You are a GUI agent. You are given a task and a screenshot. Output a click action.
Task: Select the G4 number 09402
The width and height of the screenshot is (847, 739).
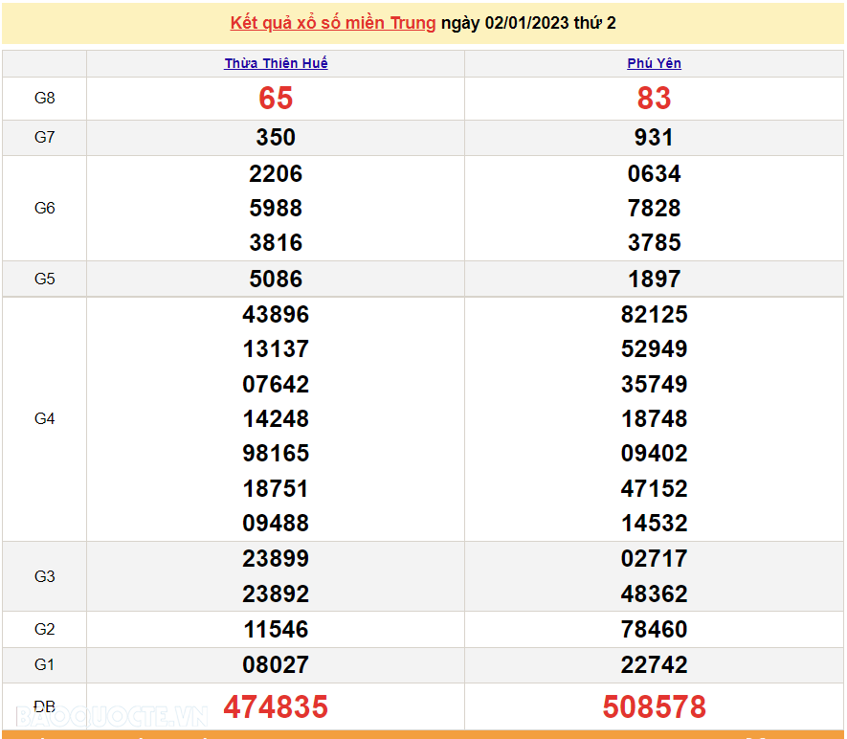click(x=654, y=453)
